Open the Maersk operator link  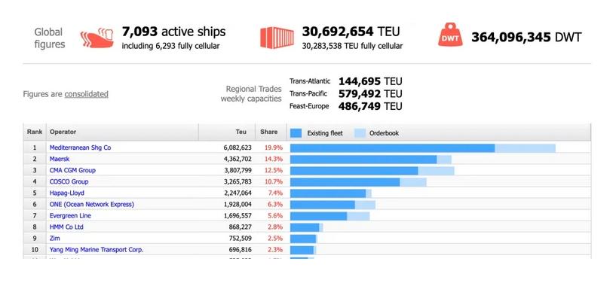[x=60, y=159]
